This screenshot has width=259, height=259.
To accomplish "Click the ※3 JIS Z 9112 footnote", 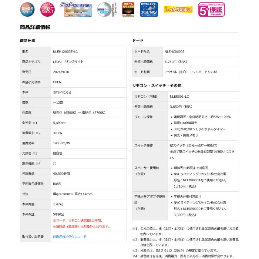I will pyautogui.click(x=176, y=250).
